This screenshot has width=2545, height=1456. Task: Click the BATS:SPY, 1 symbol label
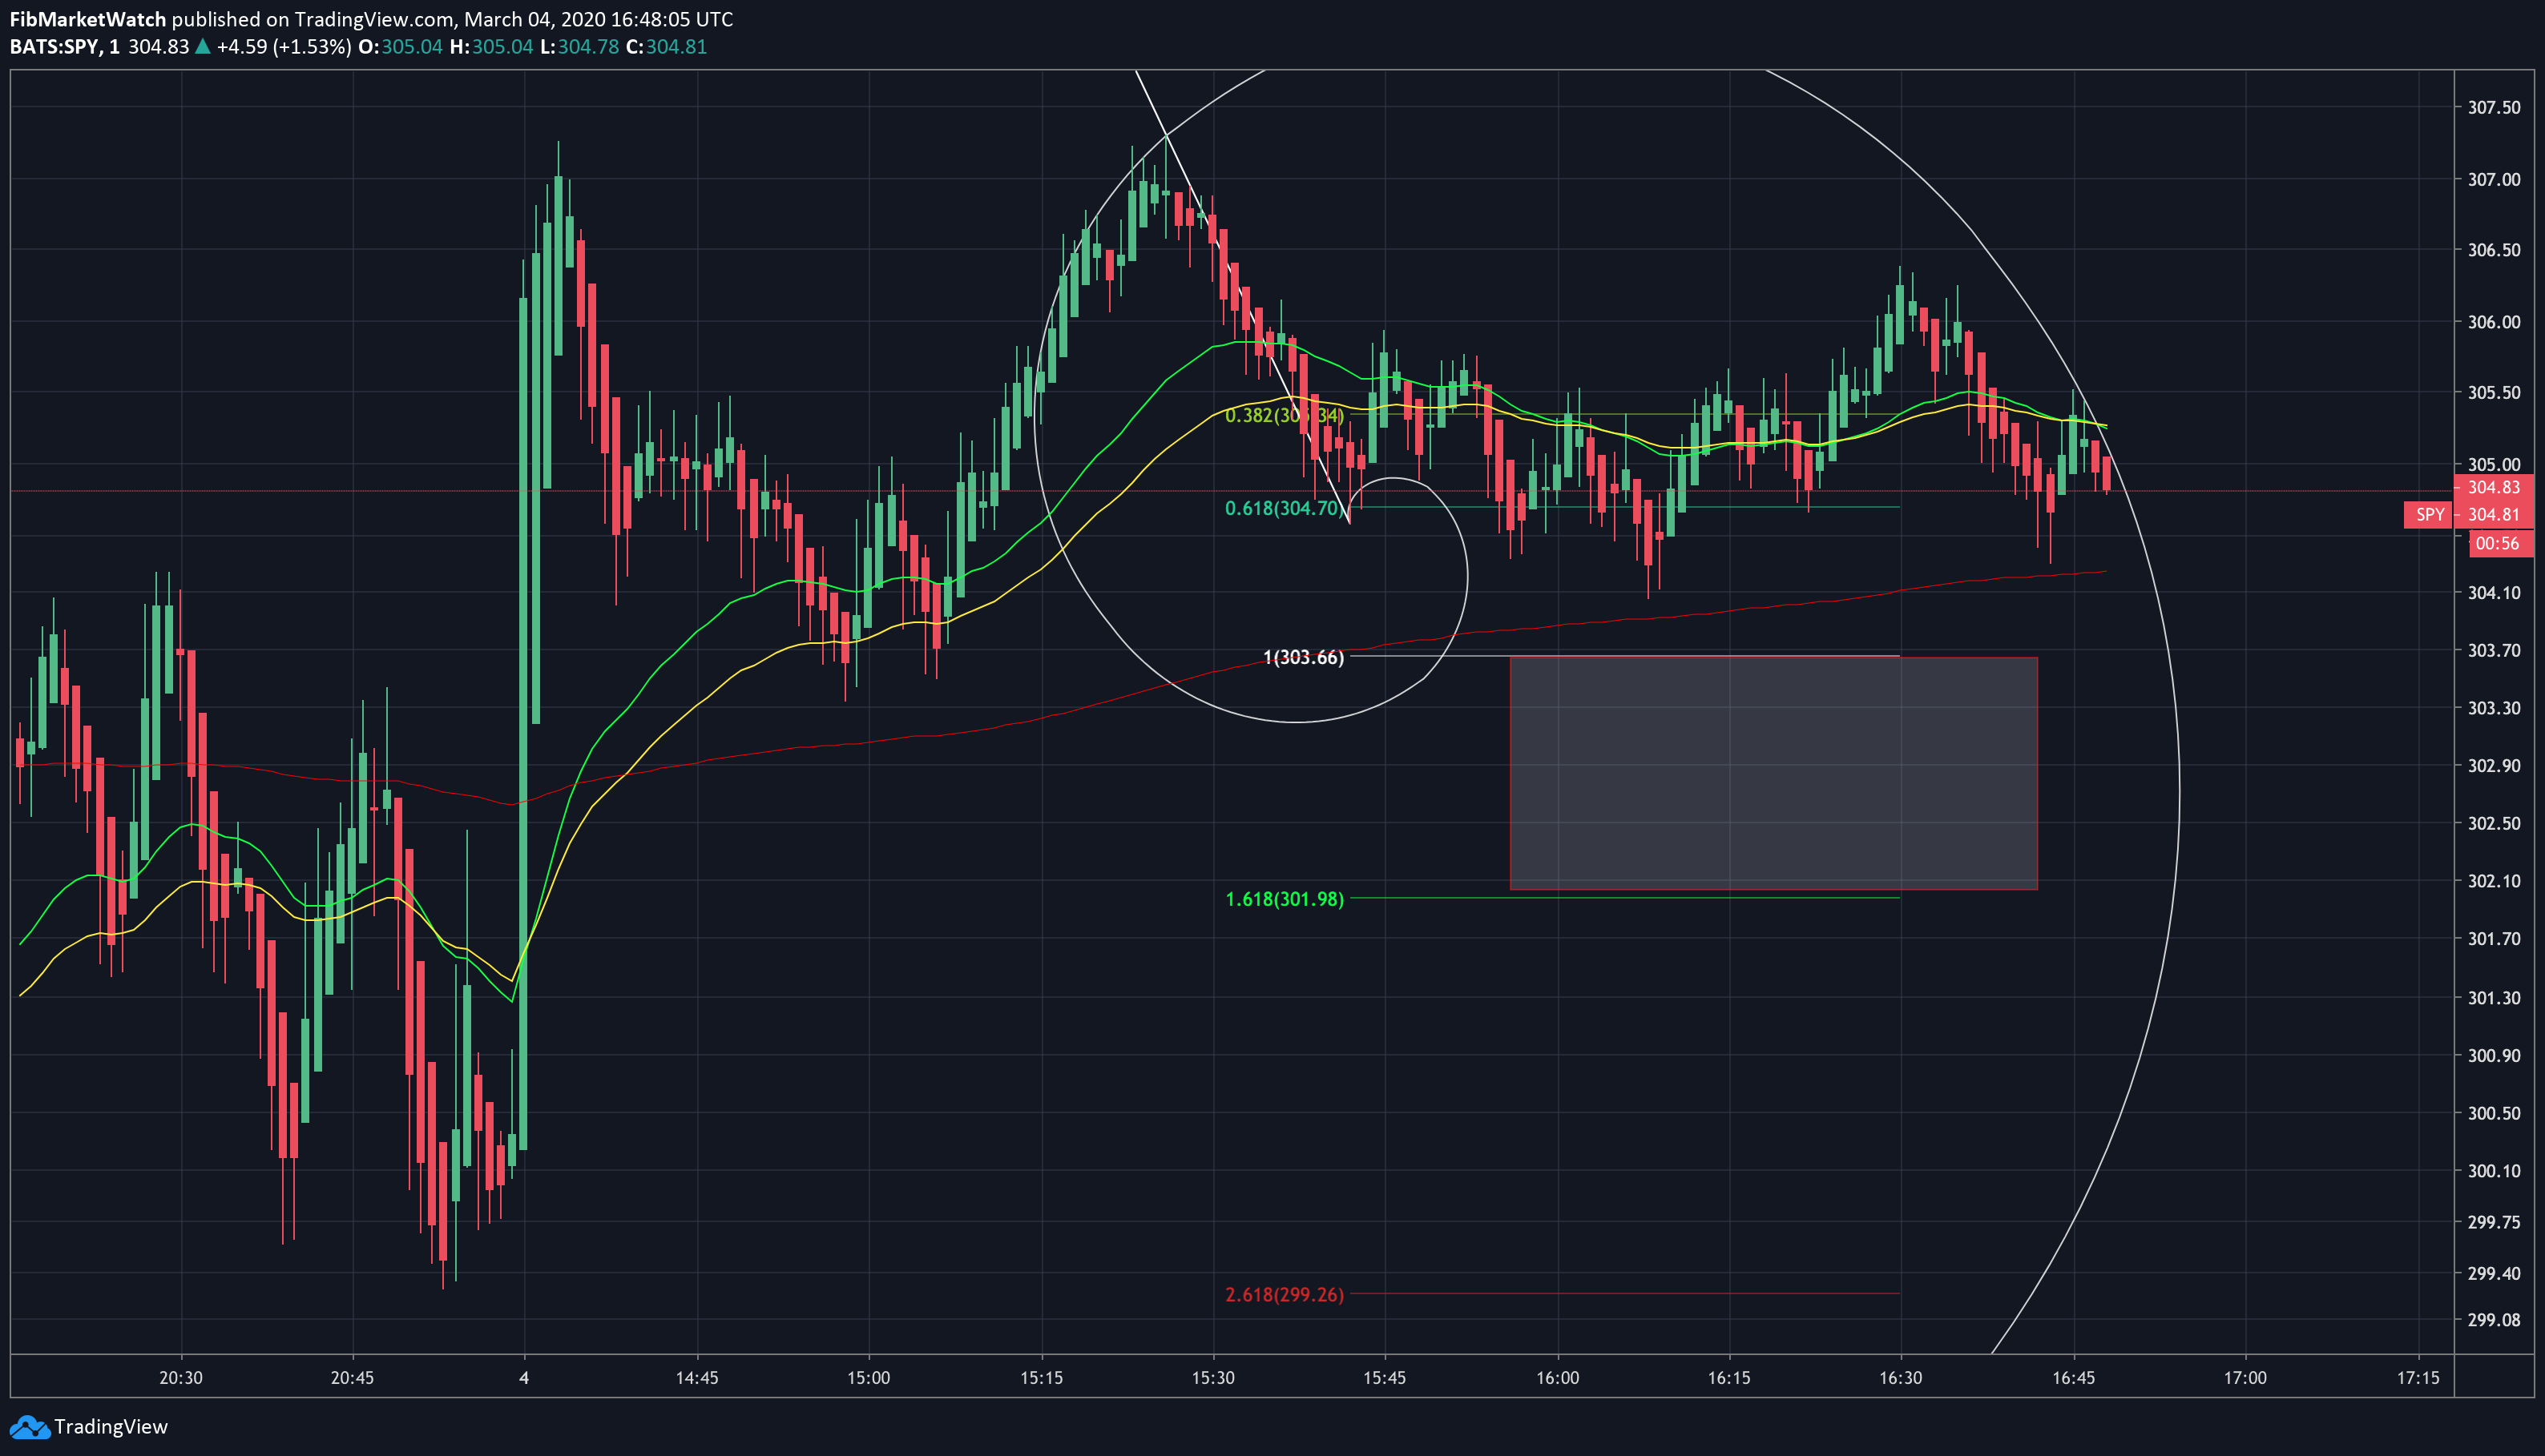click(x=65, y=47)
